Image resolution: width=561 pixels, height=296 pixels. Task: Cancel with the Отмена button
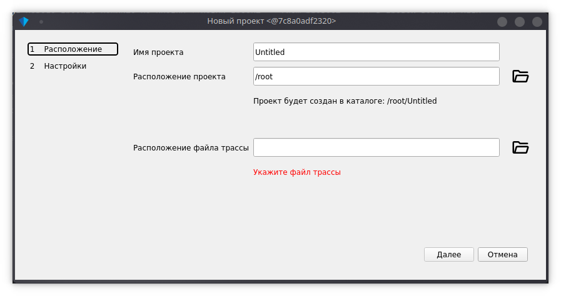(502, 255)
